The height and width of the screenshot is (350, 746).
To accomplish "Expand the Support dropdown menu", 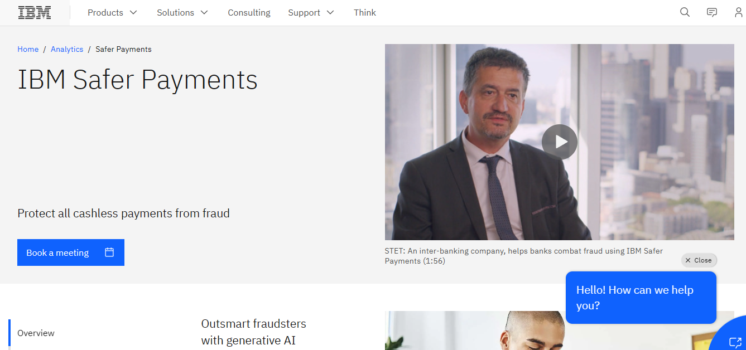I will pyautogui.click(x=311, y=12).
